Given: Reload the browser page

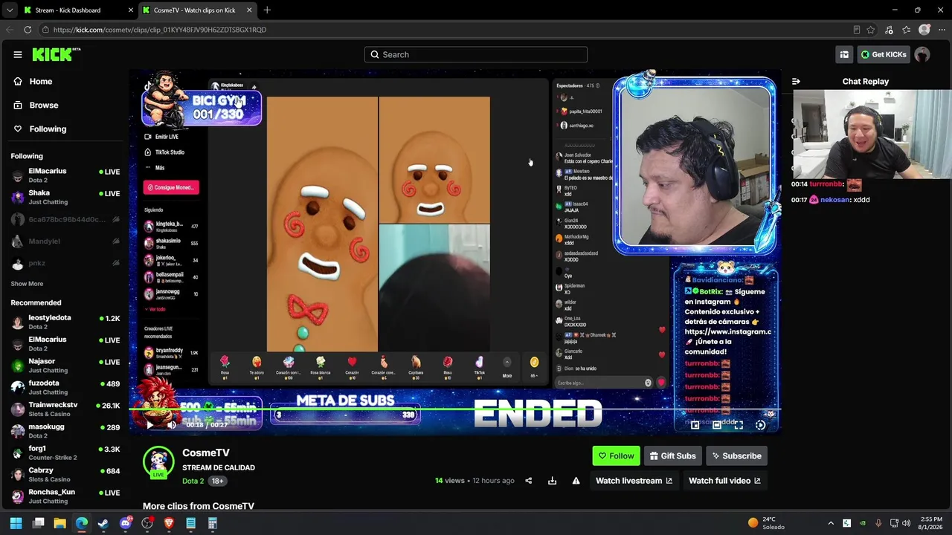Looking at the screenshot, I should click(28, 30).
